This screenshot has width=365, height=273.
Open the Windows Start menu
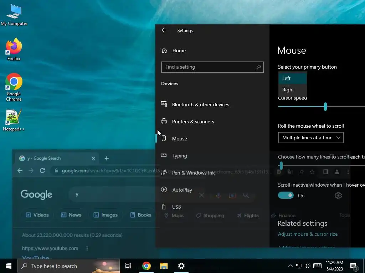click(x=9, y=266)
